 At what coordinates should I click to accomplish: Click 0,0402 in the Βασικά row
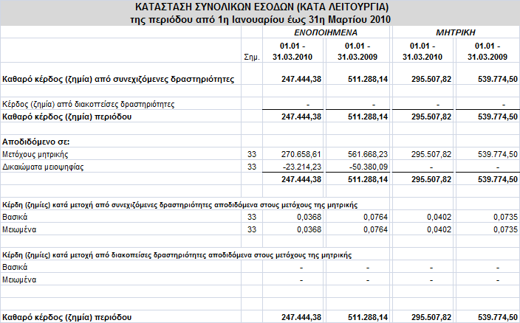439,217
